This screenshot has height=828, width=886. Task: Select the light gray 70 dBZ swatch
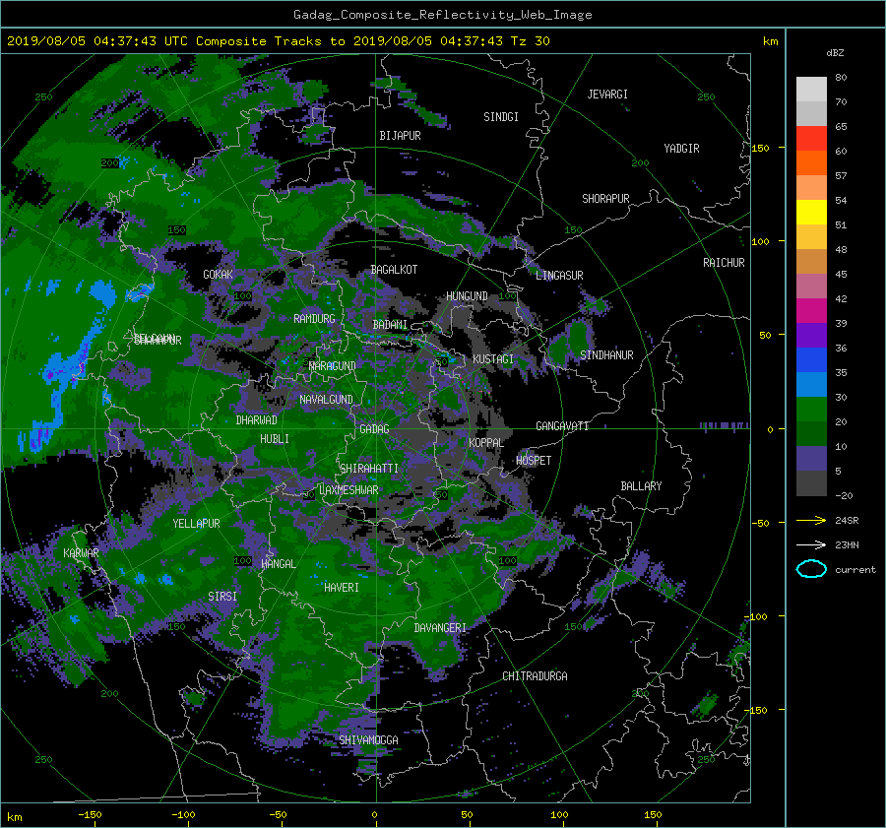click(x=811, y=90)
